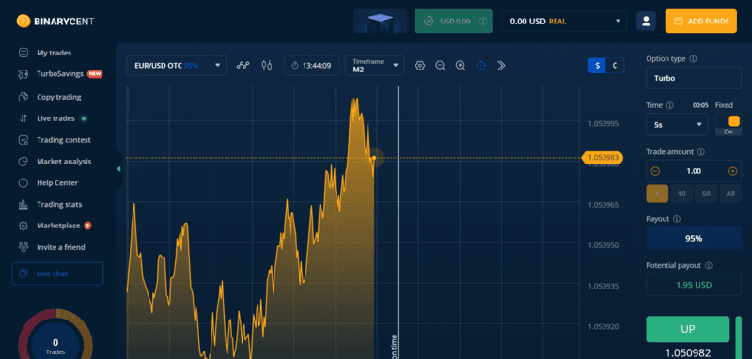
Task: Open Market analysis
Action: pos(64,162)
